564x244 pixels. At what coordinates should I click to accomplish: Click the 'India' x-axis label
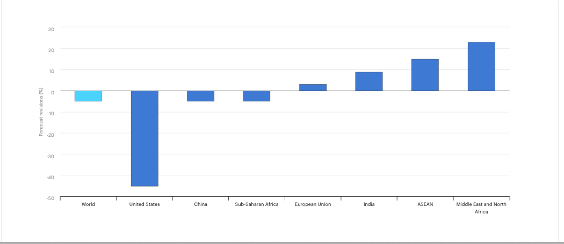(369, 204)
